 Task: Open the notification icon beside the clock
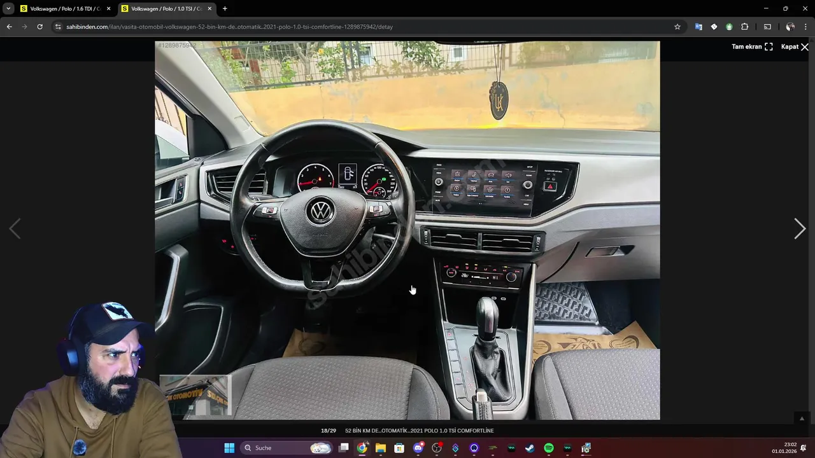coord(804,448)
